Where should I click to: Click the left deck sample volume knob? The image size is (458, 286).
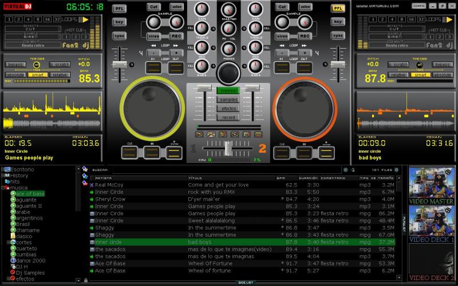(176, 22)
